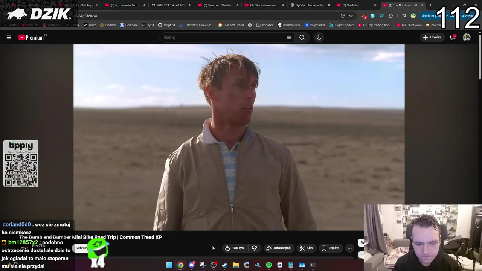Screen dimensions: 482x271
Task: Open Steam from the taskbar
Action: [x=224, y=265]
